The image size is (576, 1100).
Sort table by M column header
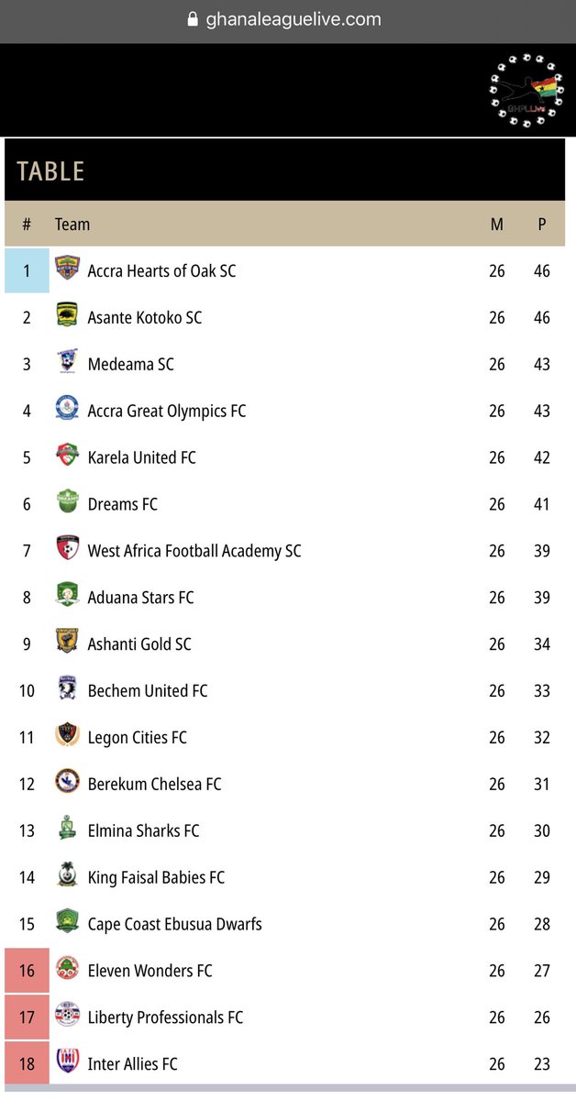tap(497, 224)
